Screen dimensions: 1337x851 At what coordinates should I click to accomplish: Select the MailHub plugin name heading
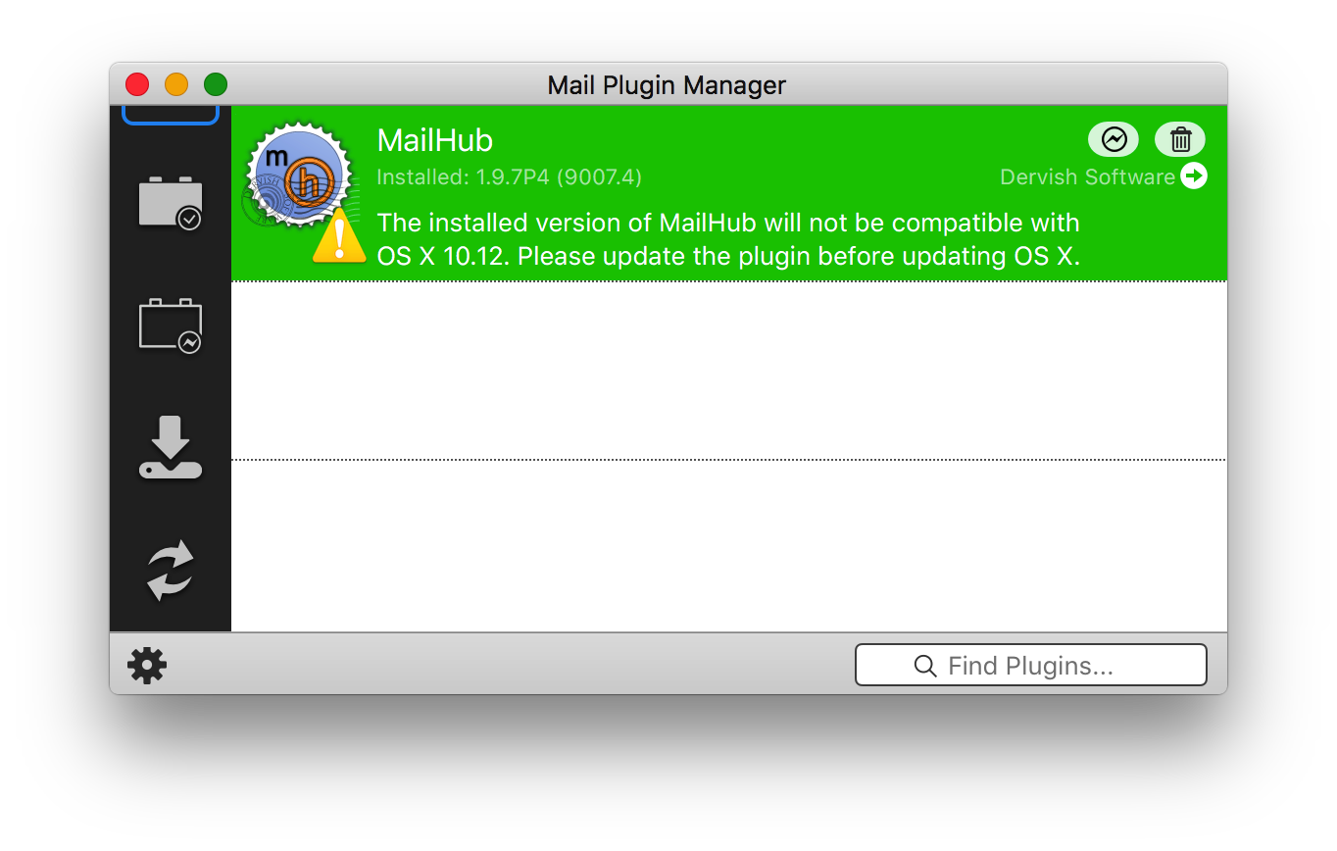click(435, 141)
